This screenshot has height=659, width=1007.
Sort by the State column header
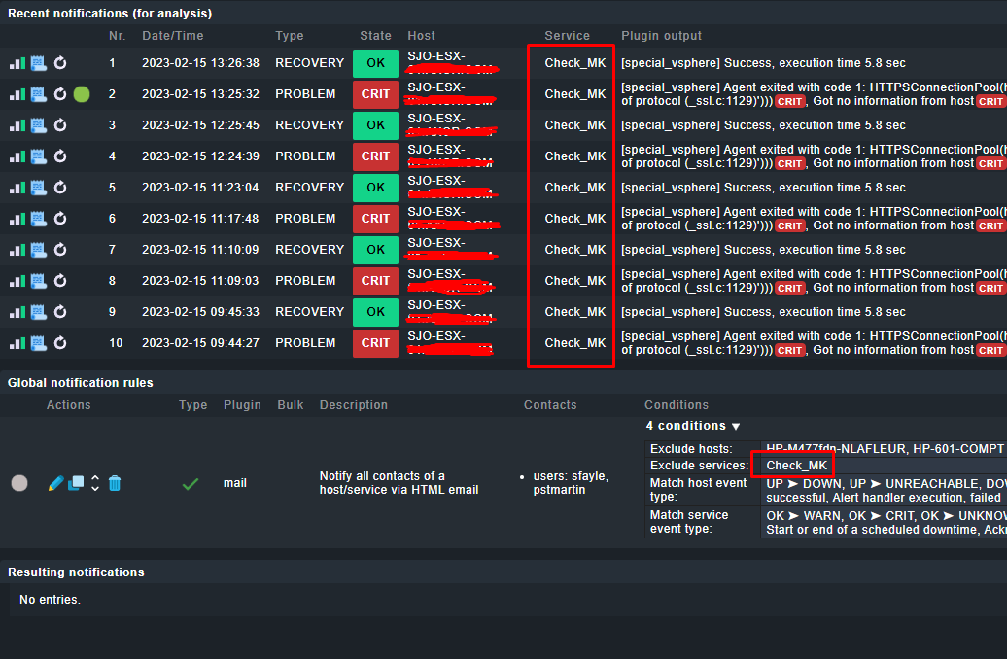[x=375, y=36]
